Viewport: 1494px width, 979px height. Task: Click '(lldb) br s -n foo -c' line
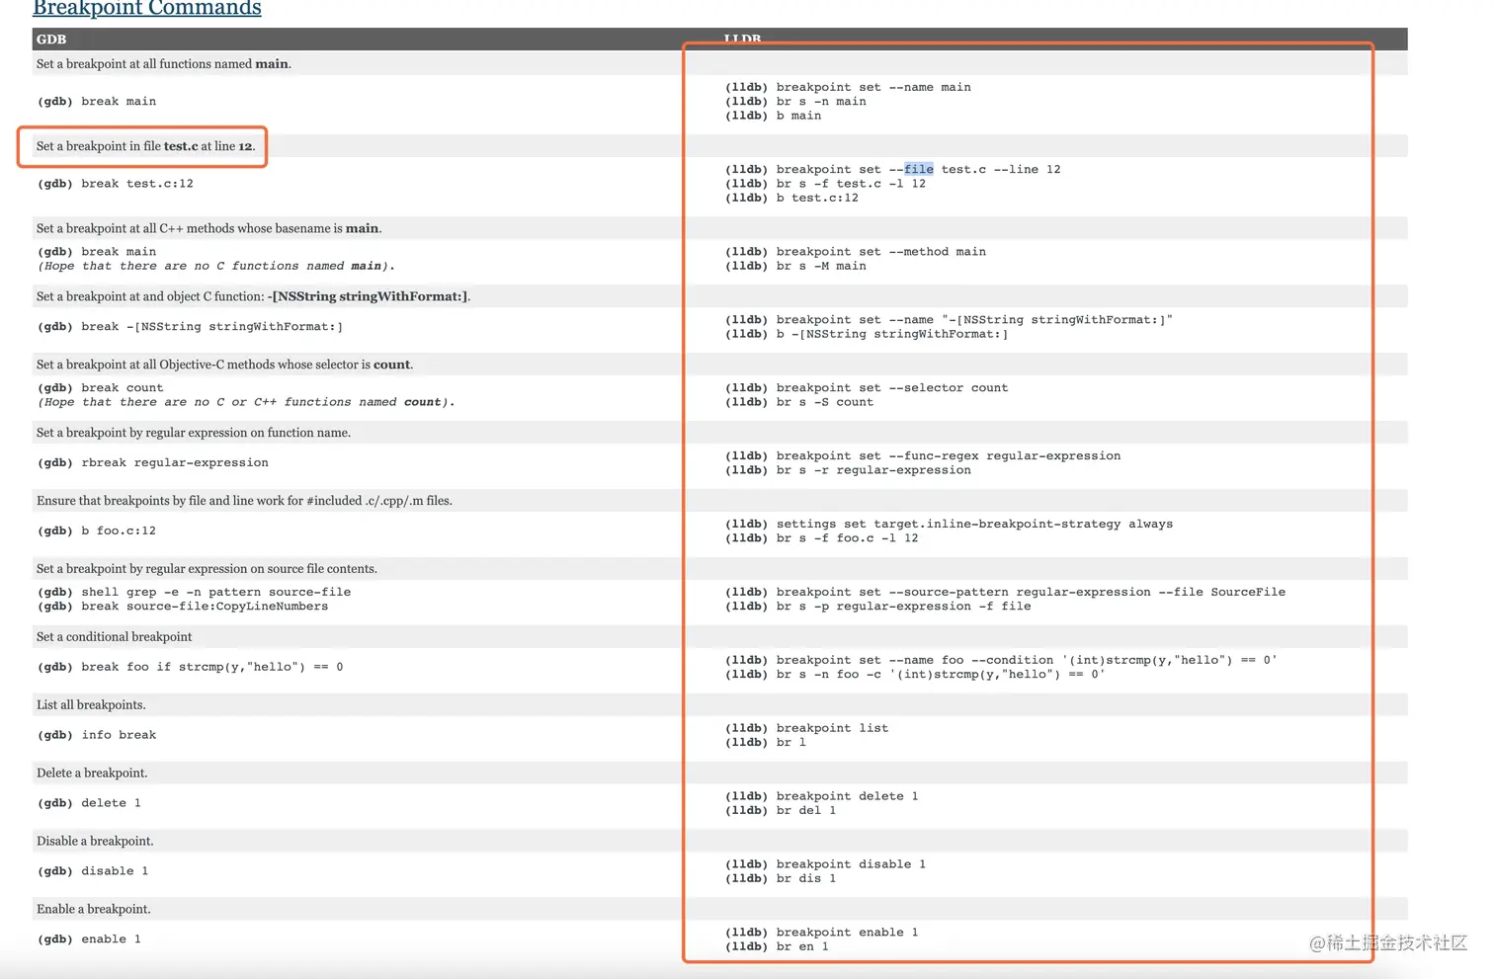pyautogui.click(x=915, y=675)
